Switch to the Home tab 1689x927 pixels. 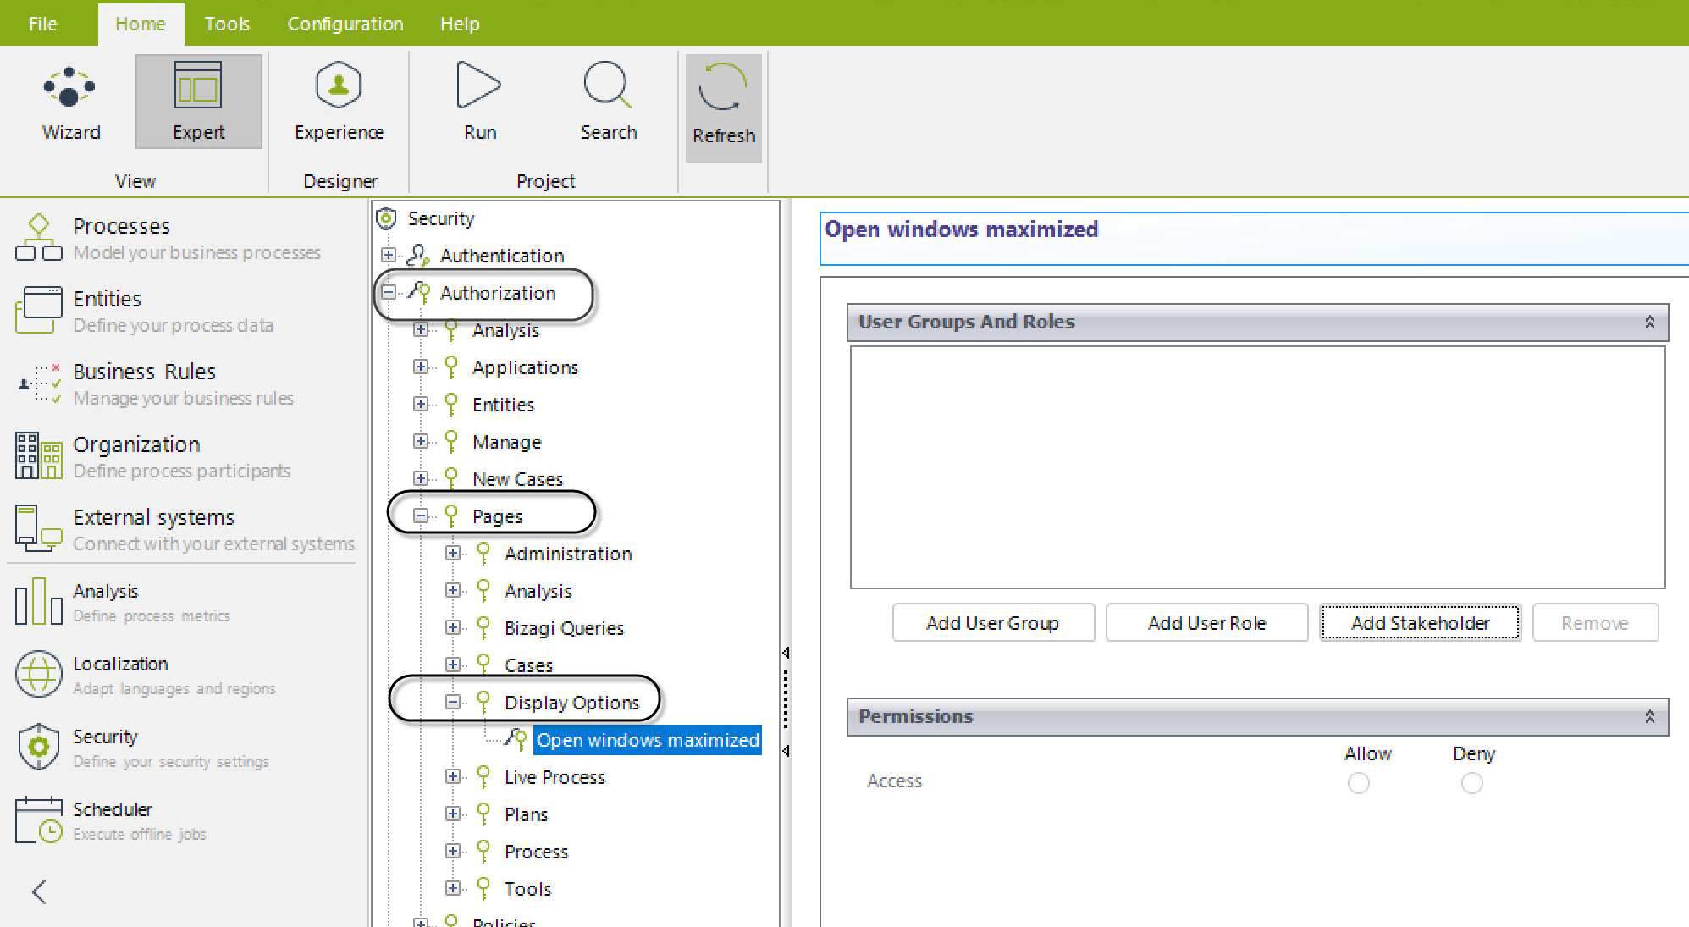coord(141,24)
